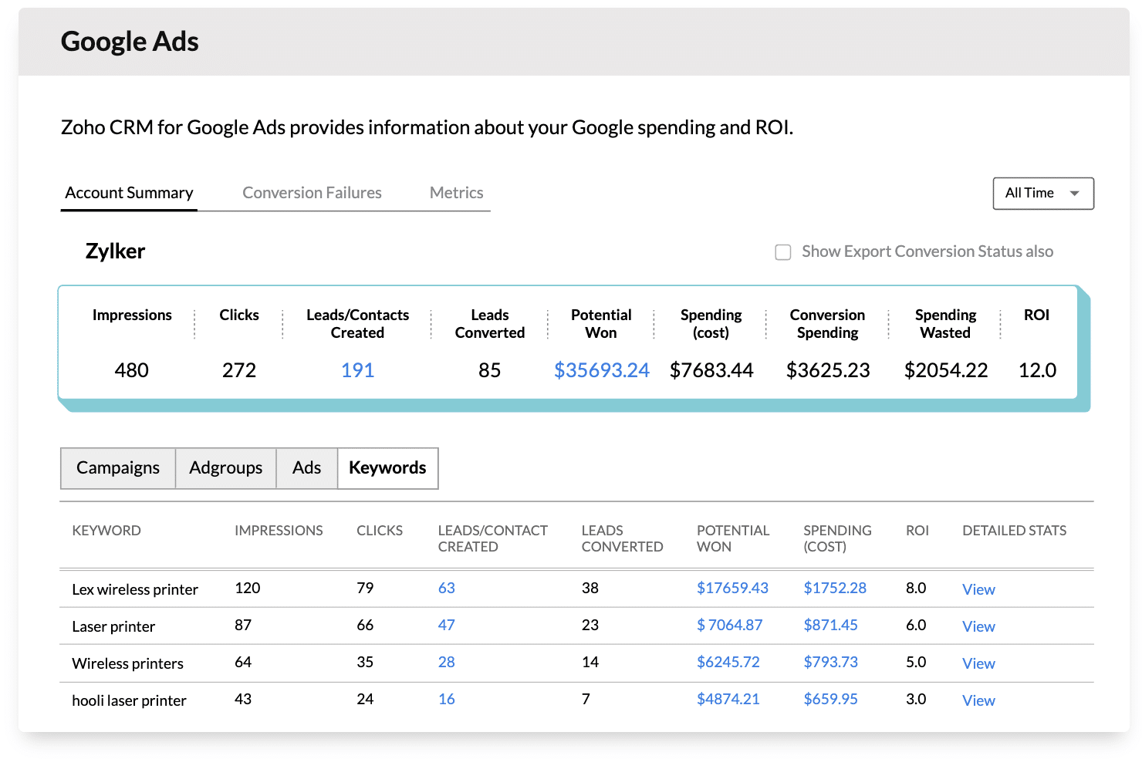The width and height of the screenshot is (1142, 759).
Task: Switch to the Conversion Failures tab
Action: 312,193
